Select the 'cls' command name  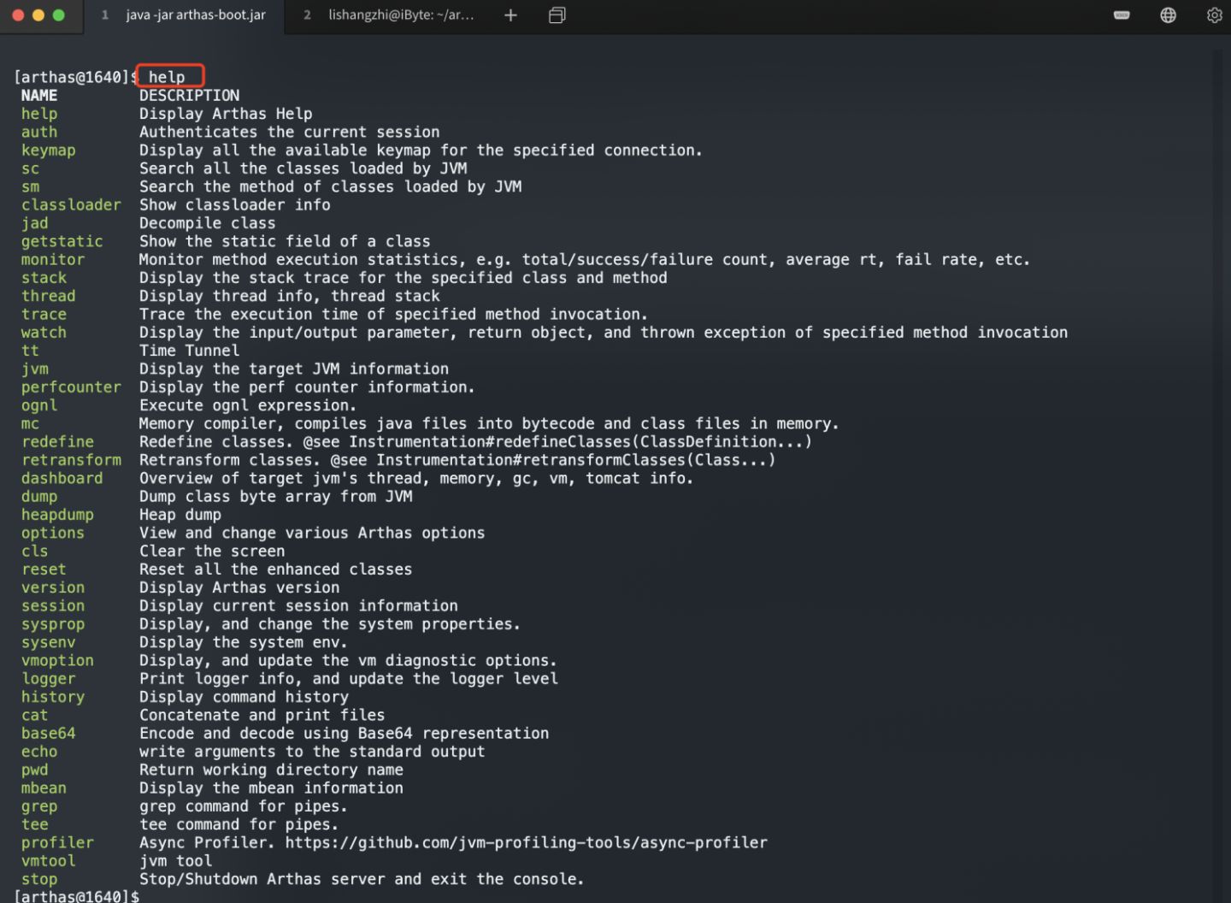click(35, 552)
